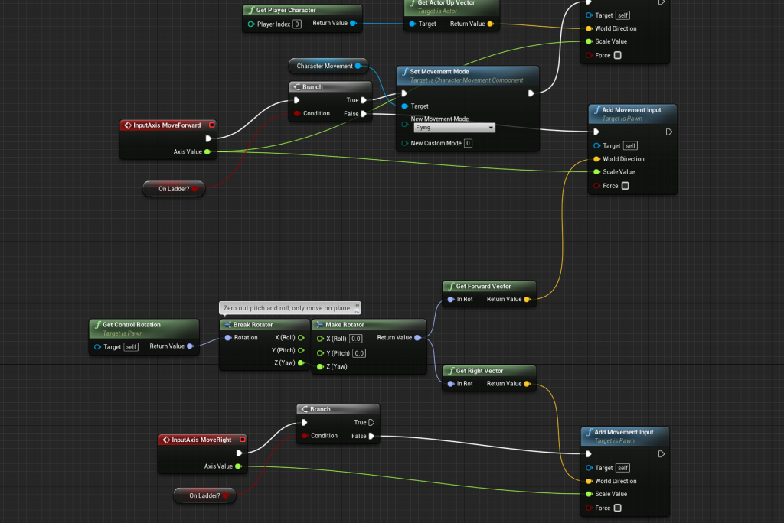Toggle Force checkbox on node fed by Get Actor Up Vector

[x=618, y=55]
